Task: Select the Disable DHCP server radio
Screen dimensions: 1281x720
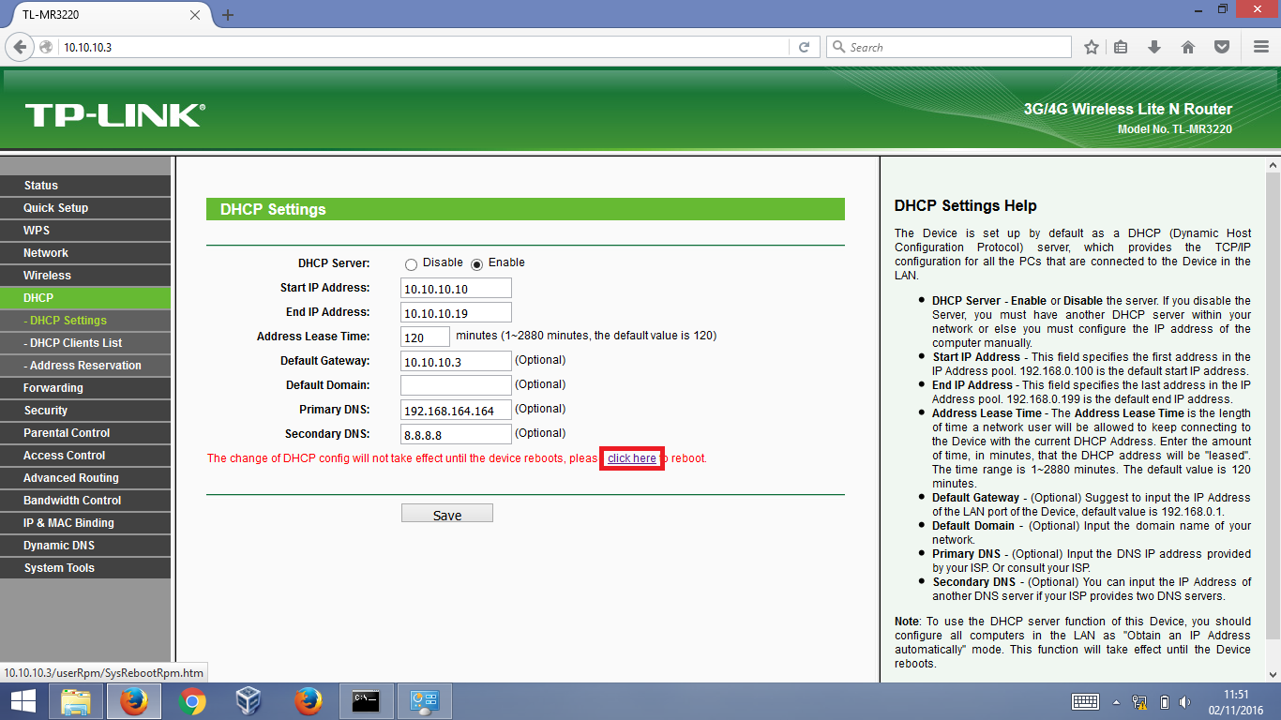Action: pos(411,264)
